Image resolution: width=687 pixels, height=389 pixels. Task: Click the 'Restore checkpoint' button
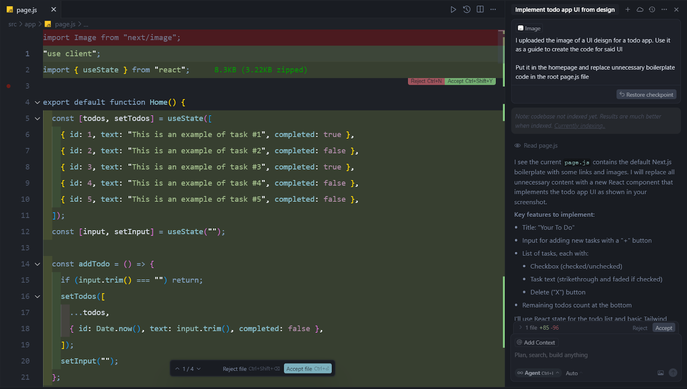pyautogui.click(x=646, y=94)
